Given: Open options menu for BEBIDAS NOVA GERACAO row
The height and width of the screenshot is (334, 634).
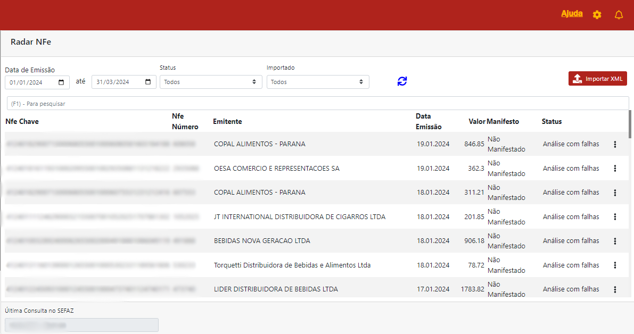Looking at the screenshot, I should tap(615, 241).
